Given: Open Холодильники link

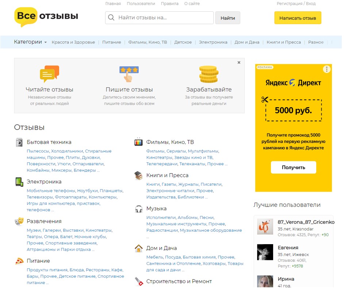Looking at the screenshot, I should coord(67,151).
